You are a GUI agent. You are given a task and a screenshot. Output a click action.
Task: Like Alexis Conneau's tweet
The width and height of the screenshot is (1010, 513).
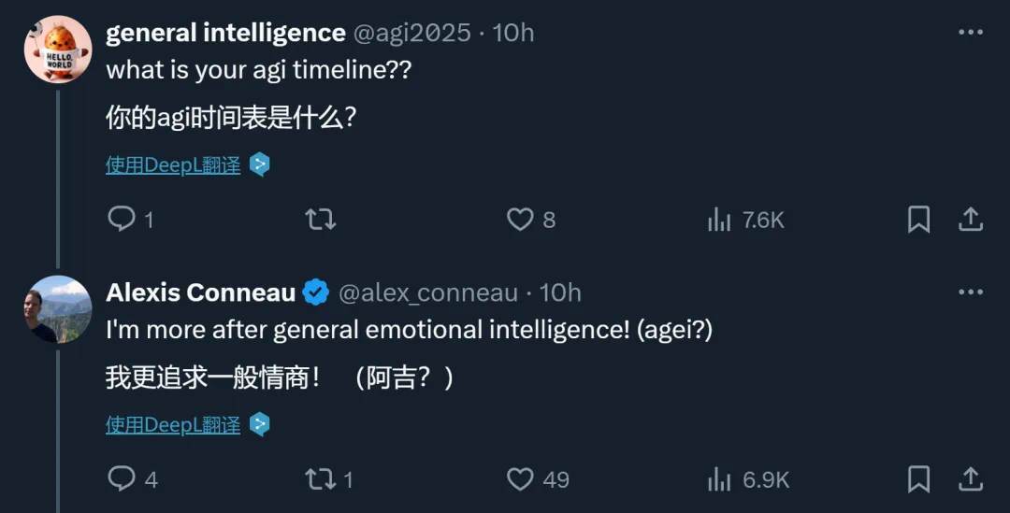pos(520,479)
